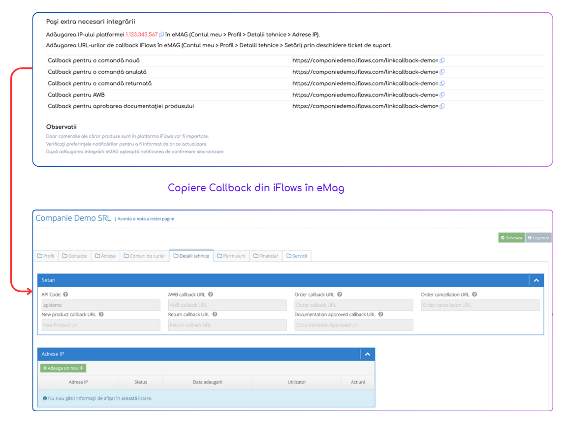Focus the AWB callback URL input
The image size is (565, 422).
[227, 305]
